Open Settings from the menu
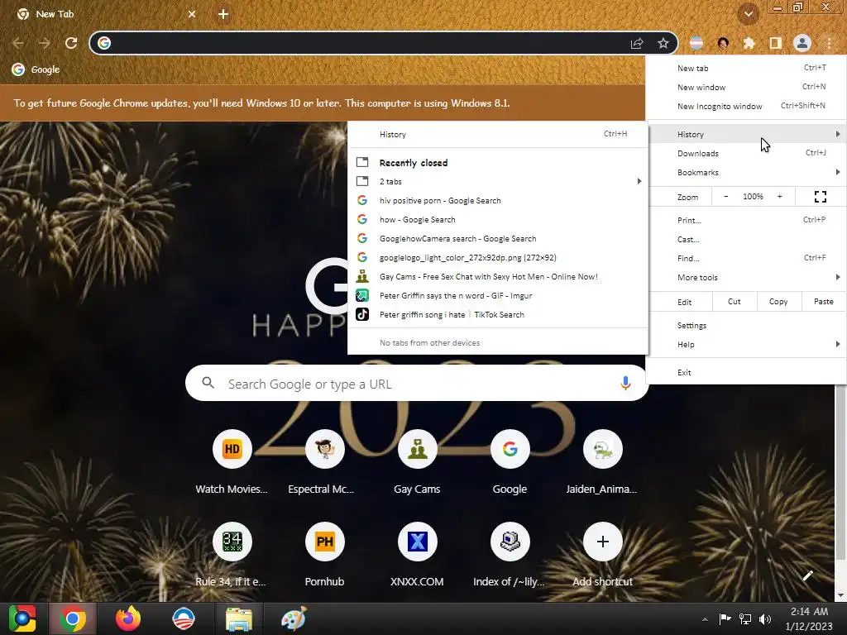 [746, 325]
